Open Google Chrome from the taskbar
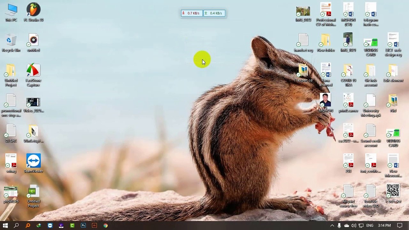Image resolution: width=409 pixels, height=230 pixels. pyautogui.click(x=105, y=226)
